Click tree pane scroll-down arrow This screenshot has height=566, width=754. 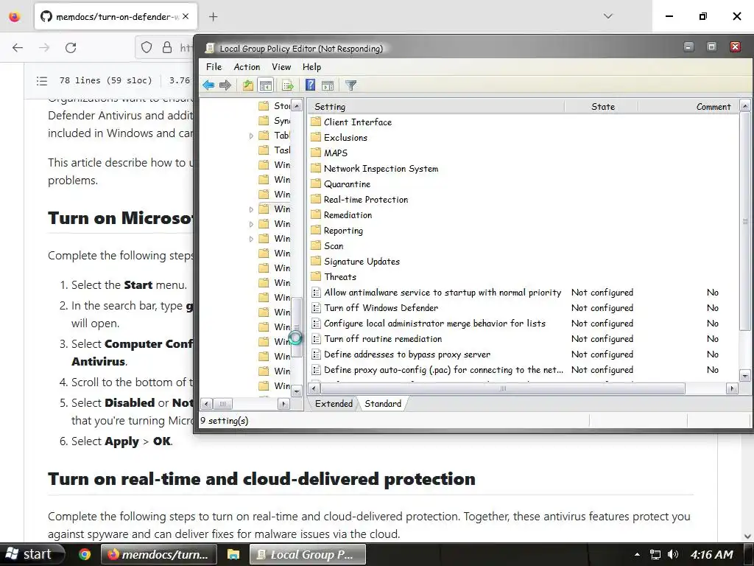[x=297, y=391]
